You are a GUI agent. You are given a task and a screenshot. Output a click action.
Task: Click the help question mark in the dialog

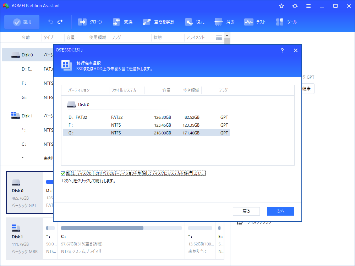282,50
